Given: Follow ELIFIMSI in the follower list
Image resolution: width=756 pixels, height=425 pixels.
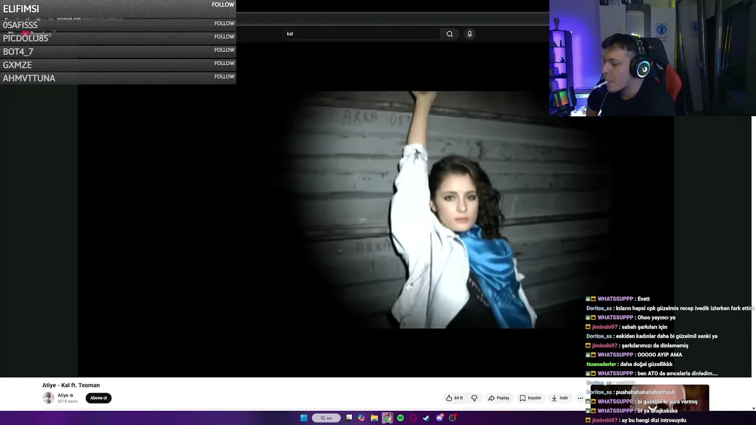Looking at the screenshot, I should [x=223, y=5].
